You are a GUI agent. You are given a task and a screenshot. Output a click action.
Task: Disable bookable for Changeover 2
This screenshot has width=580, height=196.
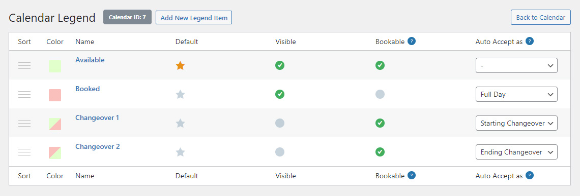click(x=380, y=152)
